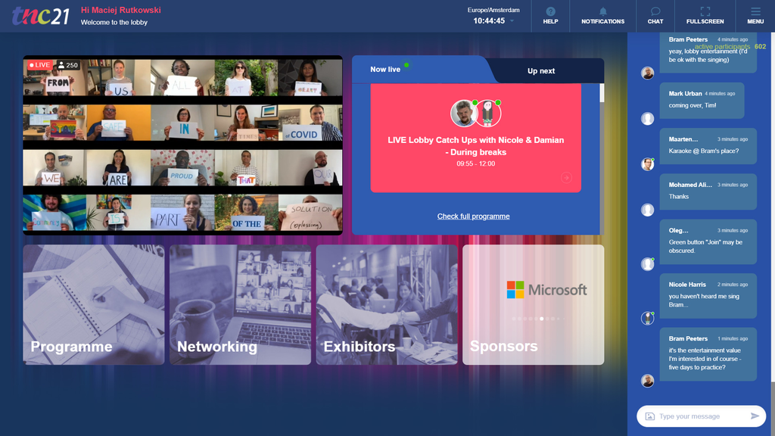Open the Programme tile
This screenshot has height=436, width=775.
pyautogui.click(x=93, y=304)
